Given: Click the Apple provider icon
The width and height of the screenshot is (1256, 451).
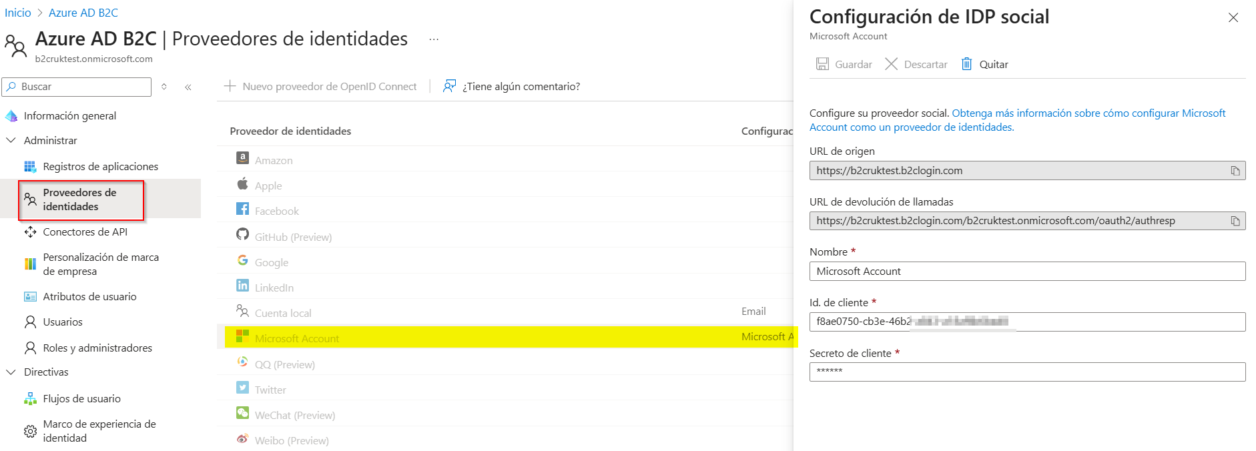Looking at the screenshot, I should tap(242, 183).
